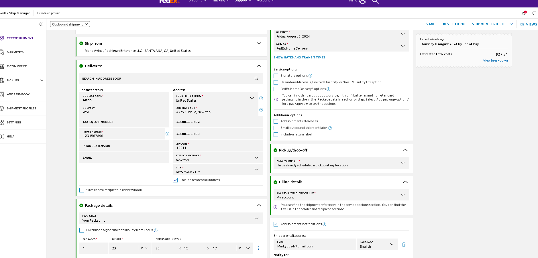The image size is (538, 258).
Task: Expand the Ship from section
Action: click(259, 43)
